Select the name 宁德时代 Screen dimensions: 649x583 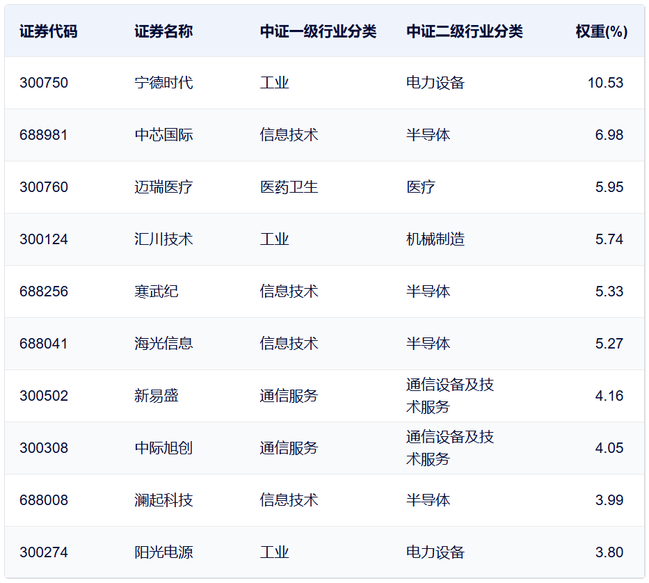(163, 83)
